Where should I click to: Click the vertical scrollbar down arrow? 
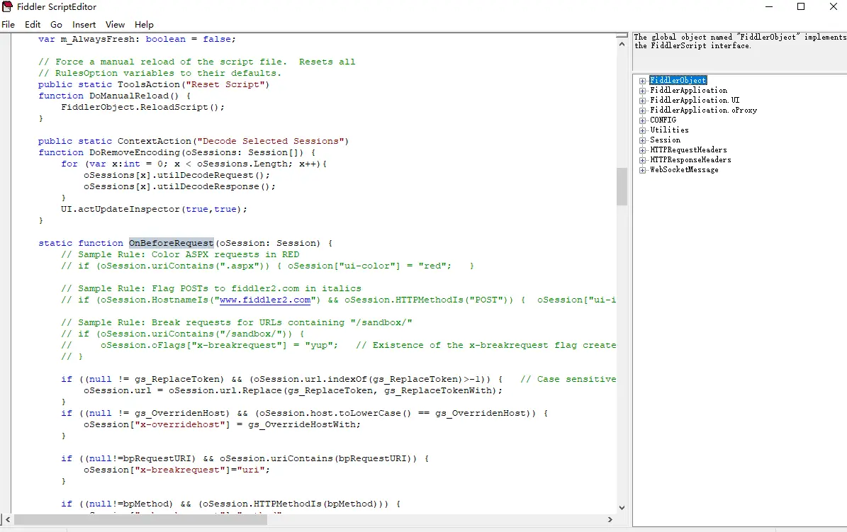pos(622,508)
